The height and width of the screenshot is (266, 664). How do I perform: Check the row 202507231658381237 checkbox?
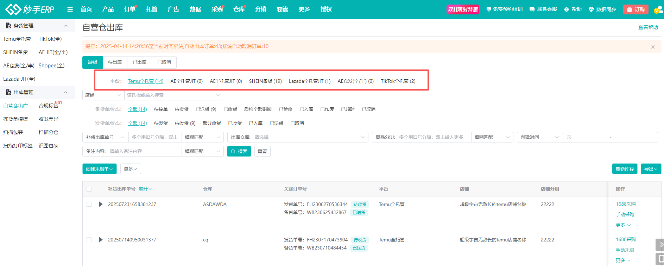click(x=89, y=204)
